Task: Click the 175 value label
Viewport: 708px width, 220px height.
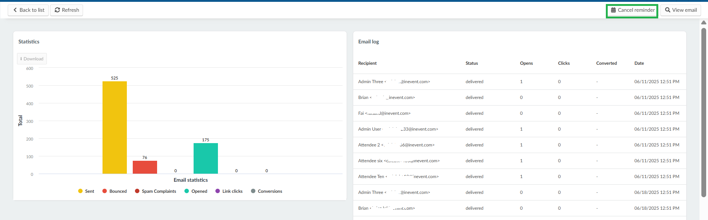Action: pyautogui.click(x=206, y=140)
